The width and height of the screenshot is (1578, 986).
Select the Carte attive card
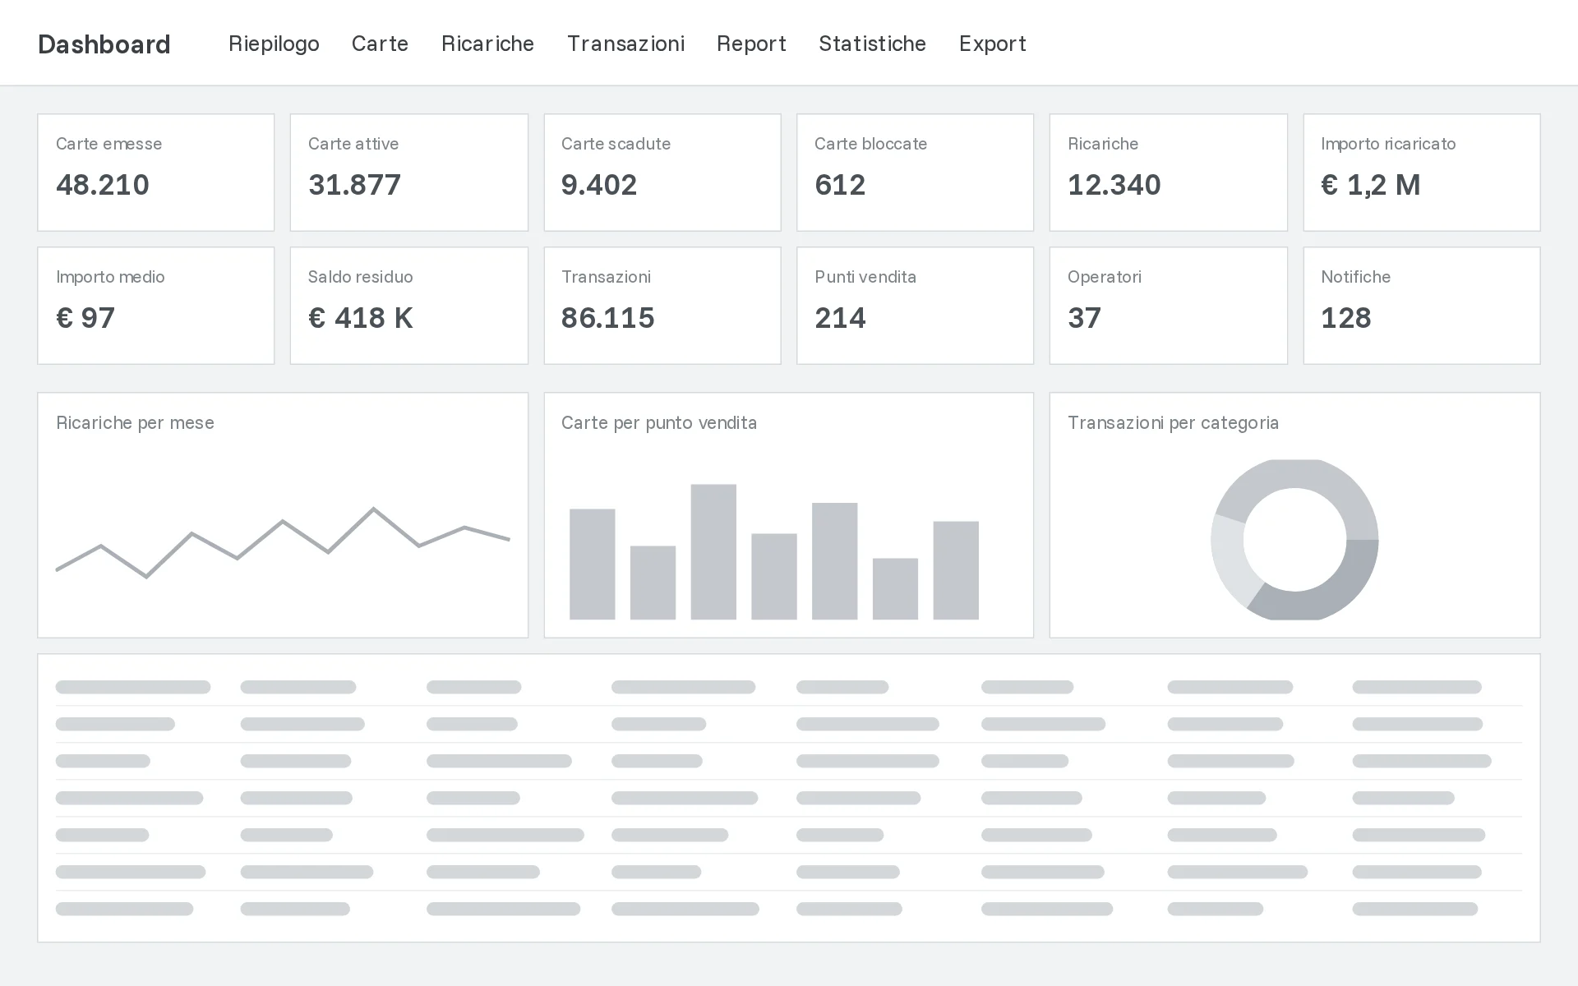pyautogui.click(x=408, y=173)
